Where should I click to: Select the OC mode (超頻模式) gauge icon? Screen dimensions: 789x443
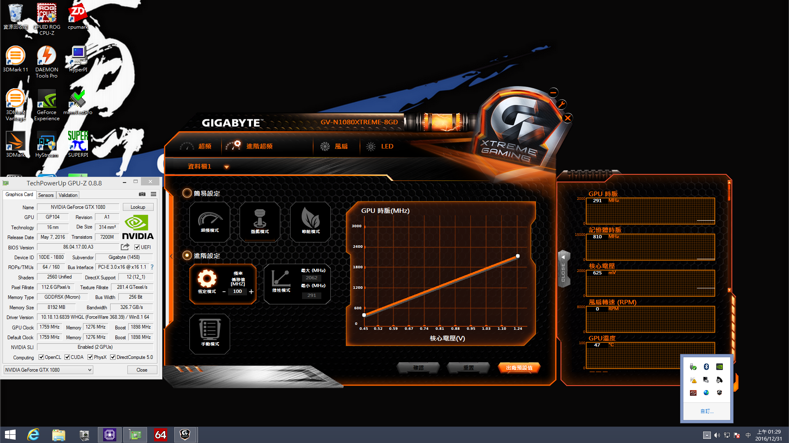coord(210,221)
